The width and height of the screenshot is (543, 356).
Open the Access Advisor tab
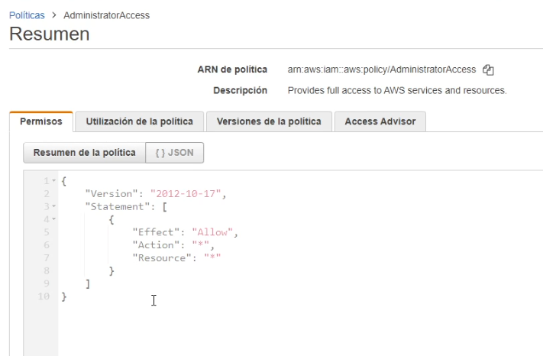click(380, 121)
